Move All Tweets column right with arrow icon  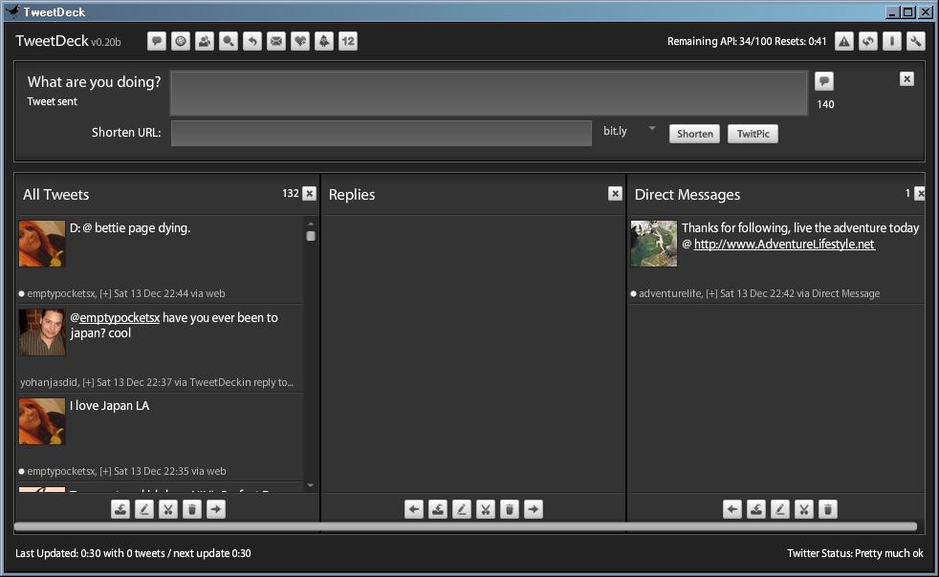(216, 509)
